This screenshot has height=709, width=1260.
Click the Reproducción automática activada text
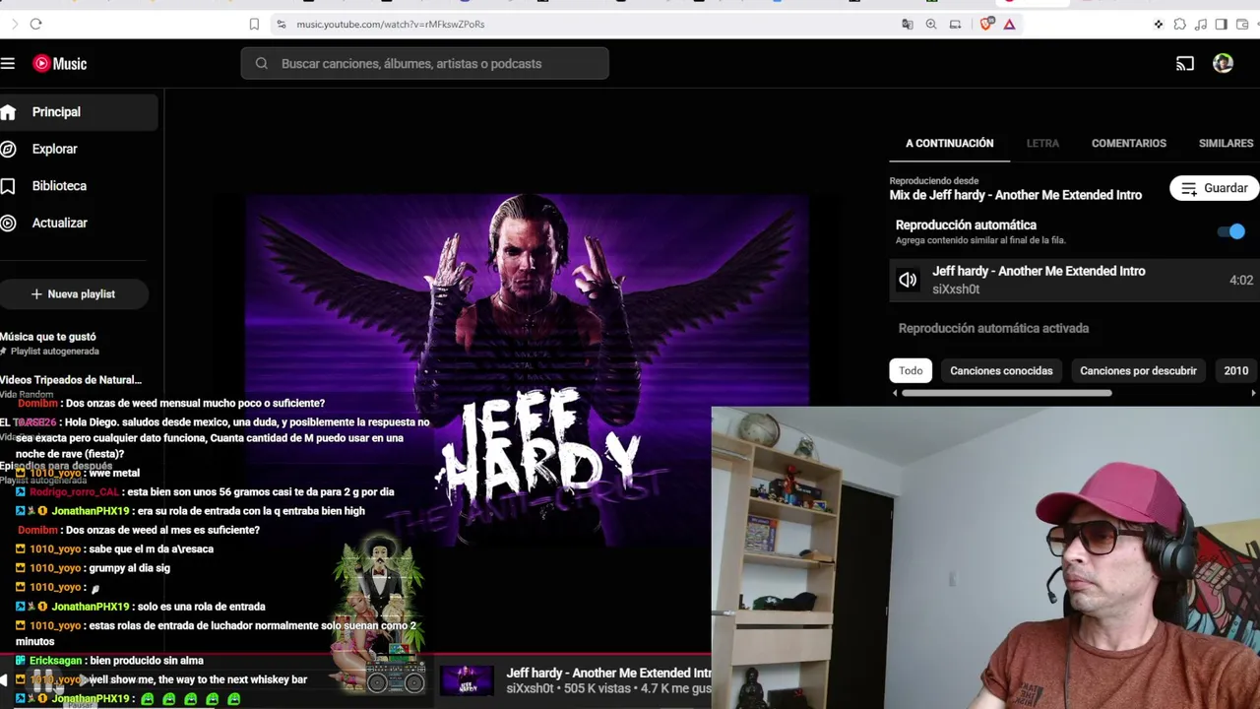point(993,329)
